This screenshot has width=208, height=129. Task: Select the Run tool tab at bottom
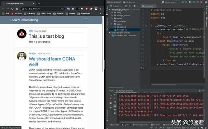click(126, 125)
